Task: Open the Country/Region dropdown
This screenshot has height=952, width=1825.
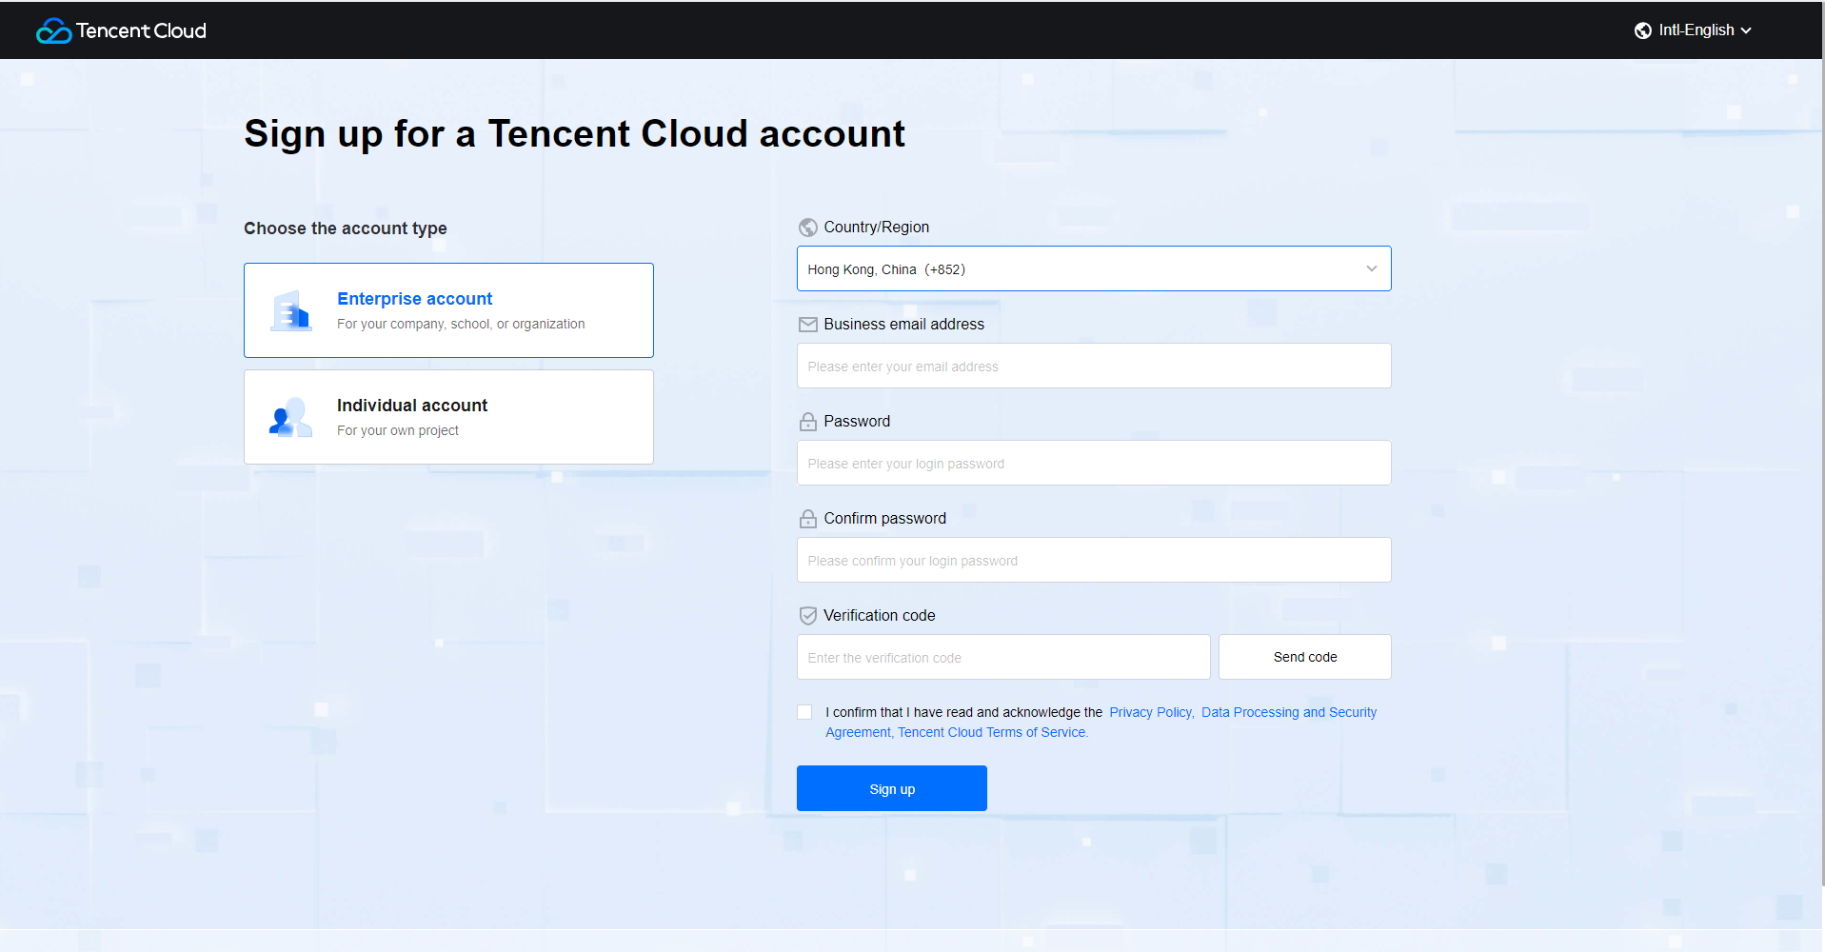Action: pos(1093,268)
